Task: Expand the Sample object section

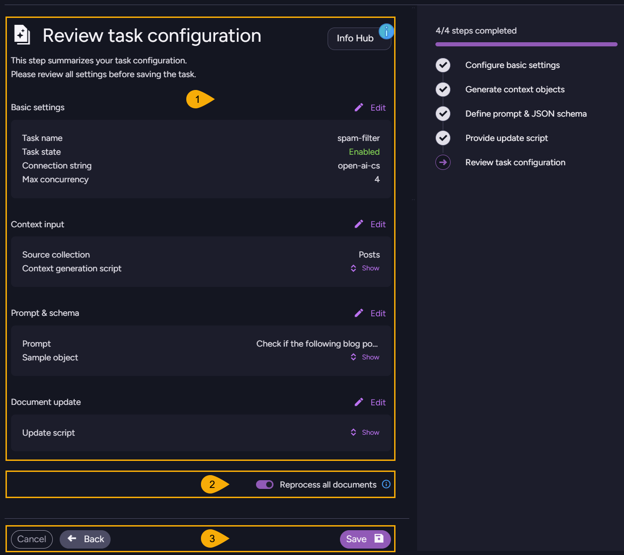Action: point(365,357)
